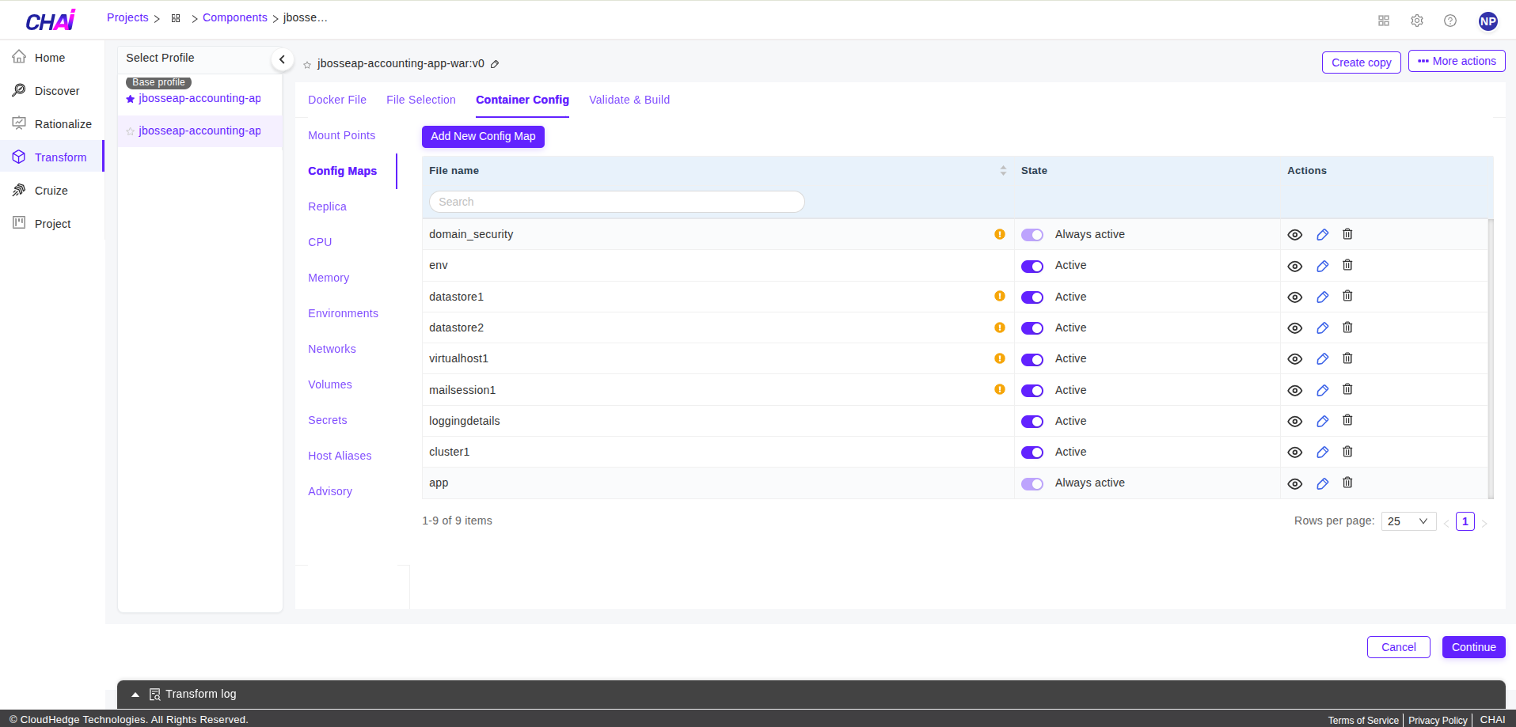Screen dimensions: 1516x727
Task: Open the Rows per page dropdown
Action: click(1408, 521)
